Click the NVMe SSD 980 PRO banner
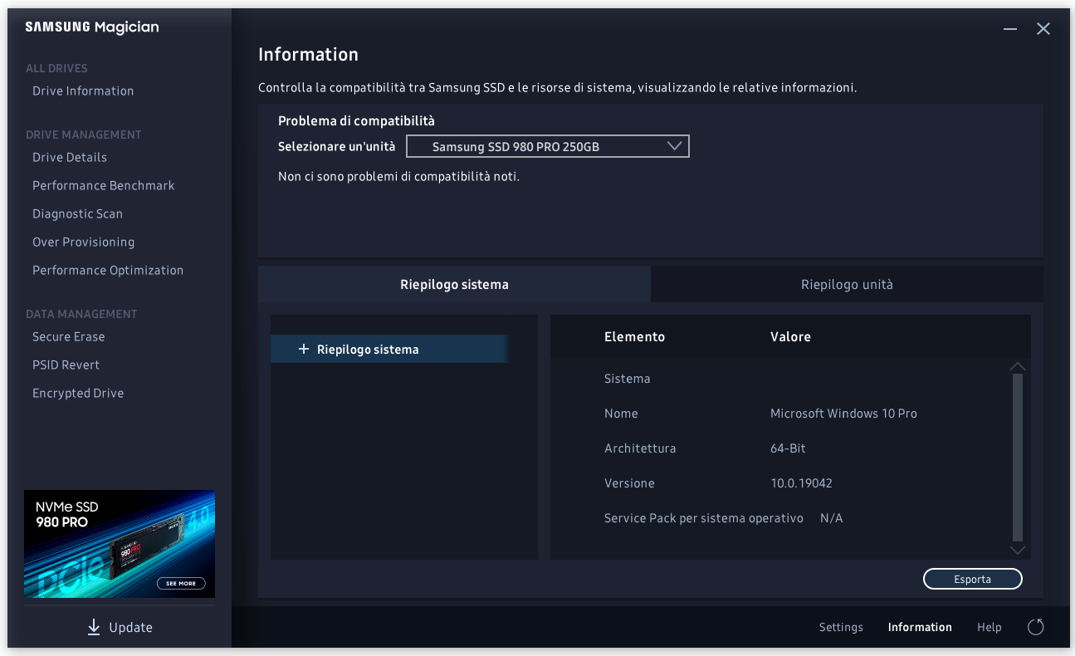The height and width of the screenshot is (656, 1075). pyautogui.click(x=120, y=544)
